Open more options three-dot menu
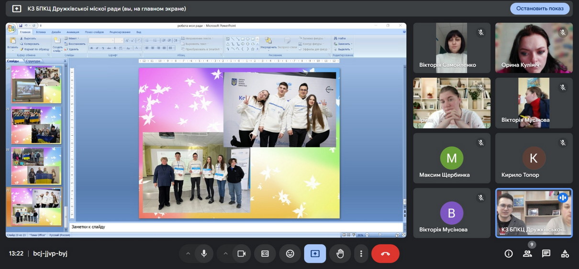The image size is (579, 269). click(x=361, y=254)
